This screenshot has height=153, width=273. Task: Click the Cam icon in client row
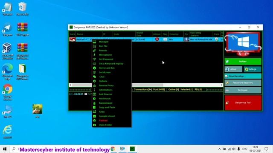[x=216, y=40]
